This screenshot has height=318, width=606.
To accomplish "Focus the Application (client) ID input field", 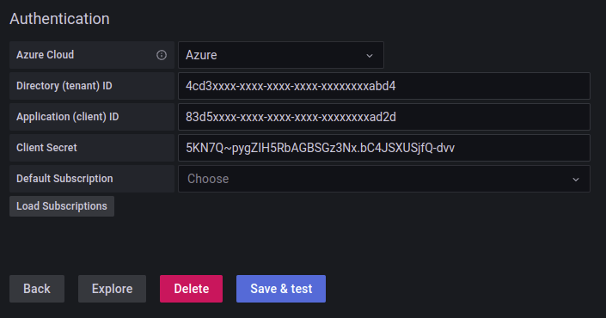I will pyautogui.click(x=383, y=117).
